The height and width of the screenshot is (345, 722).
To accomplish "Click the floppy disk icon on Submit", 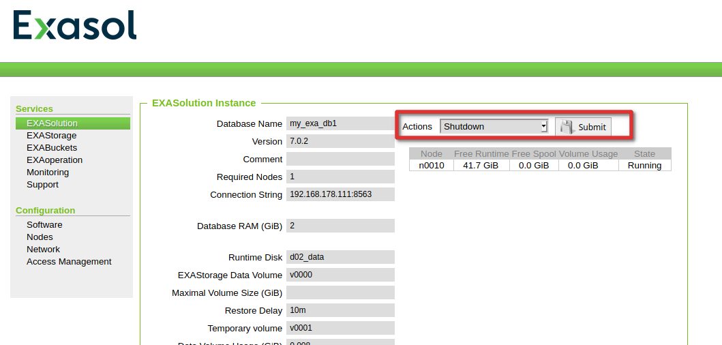I will (x=567, y=127).
